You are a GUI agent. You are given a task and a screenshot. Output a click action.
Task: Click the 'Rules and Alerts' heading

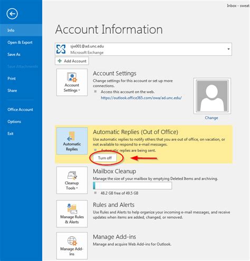point(113,205)
